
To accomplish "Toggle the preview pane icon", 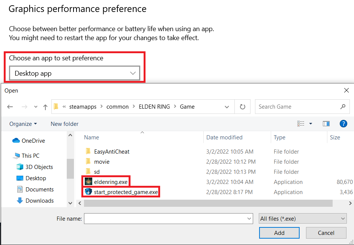I will [x=326, y=124].
